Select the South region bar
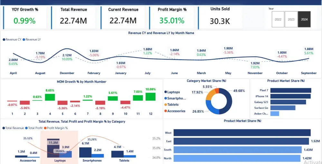322x164 pixels. pos(238,150)
